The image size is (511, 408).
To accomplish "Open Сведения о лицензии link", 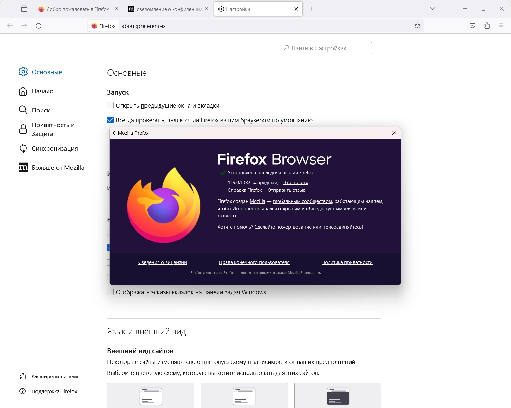I will click(x=163, y=262).
